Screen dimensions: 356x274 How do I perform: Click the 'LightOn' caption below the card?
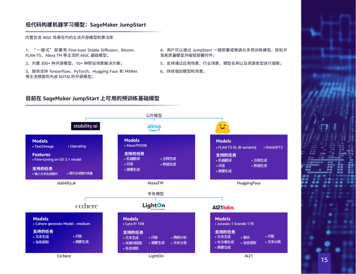click(156, 256)
